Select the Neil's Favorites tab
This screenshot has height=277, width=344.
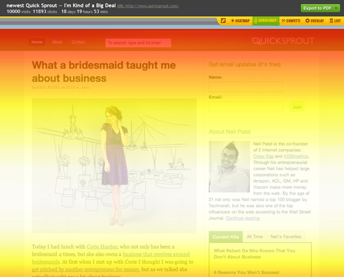pos(285,237)
